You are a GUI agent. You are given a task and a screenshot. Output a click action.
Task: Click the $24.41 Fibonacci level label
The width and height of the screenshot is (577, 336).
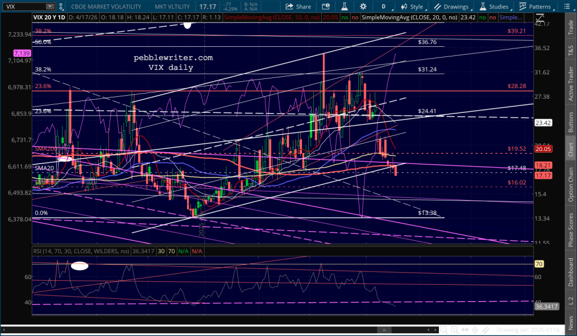(x=427, y=110)
